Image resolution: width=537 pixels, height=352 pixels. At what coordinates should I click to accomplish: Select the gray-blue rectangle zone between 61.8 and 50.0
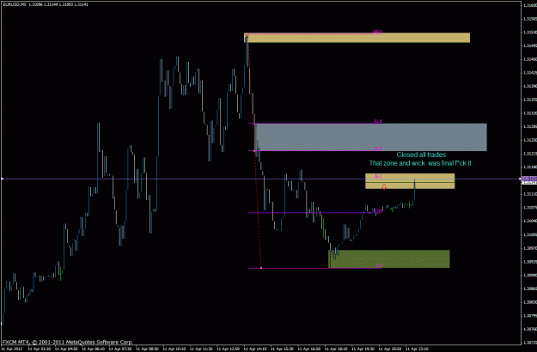click(x=370, y=137)
